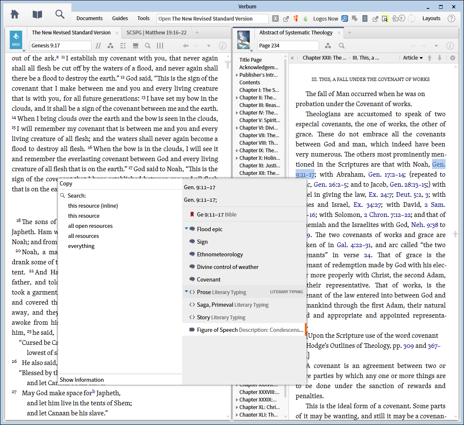This screenshot has width=464, height=425.
Task: Click Show Information at menu bottom
Action: point(81,380)
